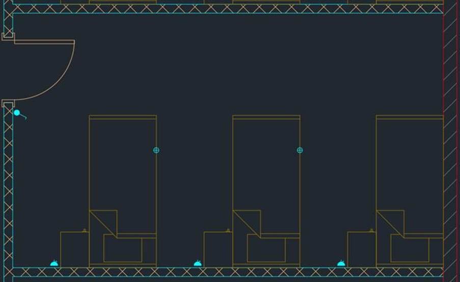Select the cyan light switch symbol by the door

20,114
